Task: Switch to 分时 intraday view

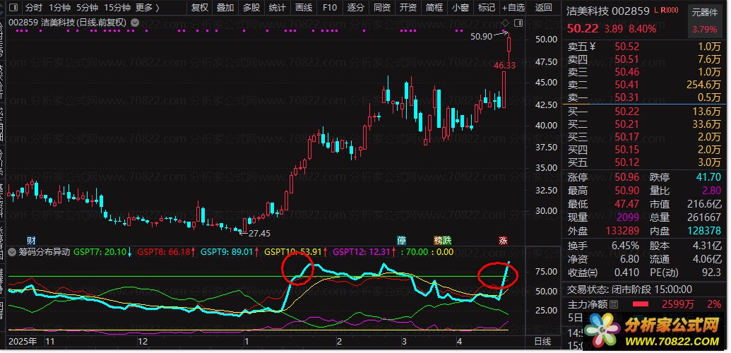Action: pyautogui.click(x=34, y=8)
